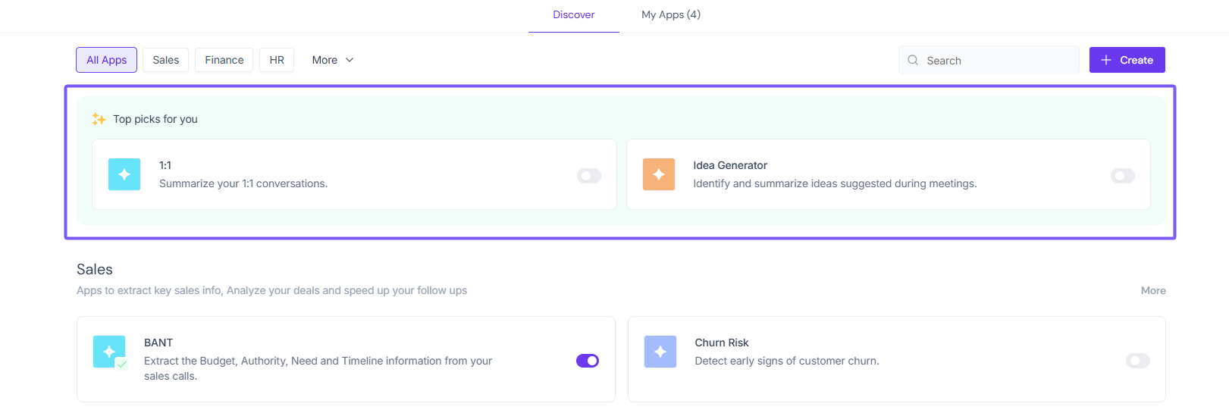Filter apps by Sales category
Image resolution: width=1229 pixels, height=410 pixels.
[165, 60]
